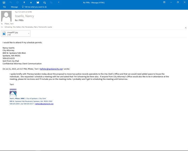Click the Undo arrow icon
Image resolution: width=188 pixels, height=151 pixels.
click(11, 2)
